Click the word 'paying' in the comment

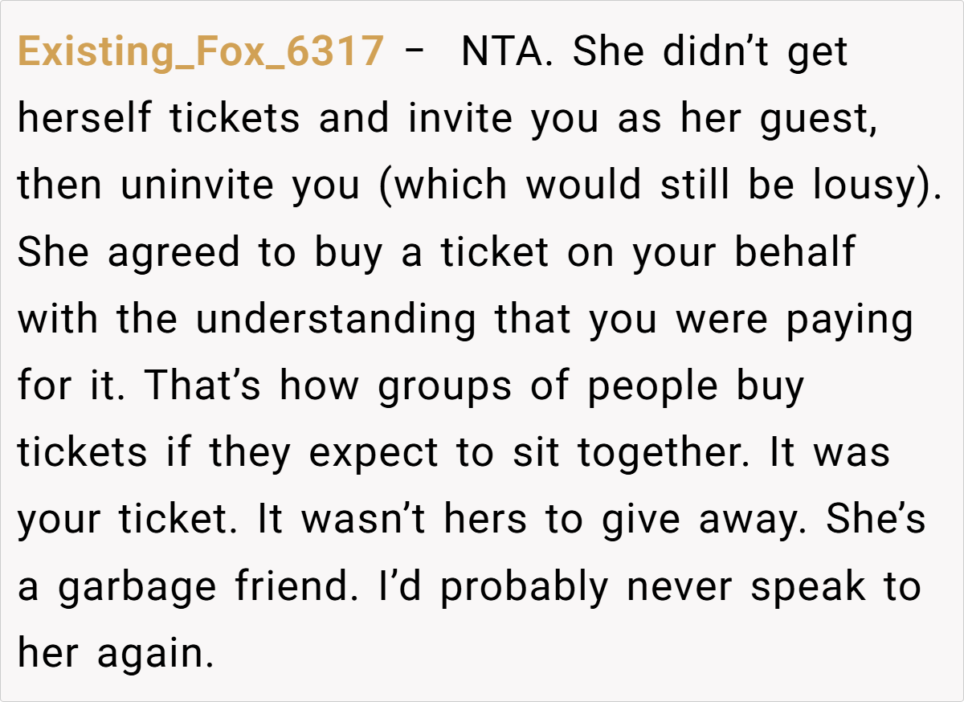[850, 319]
